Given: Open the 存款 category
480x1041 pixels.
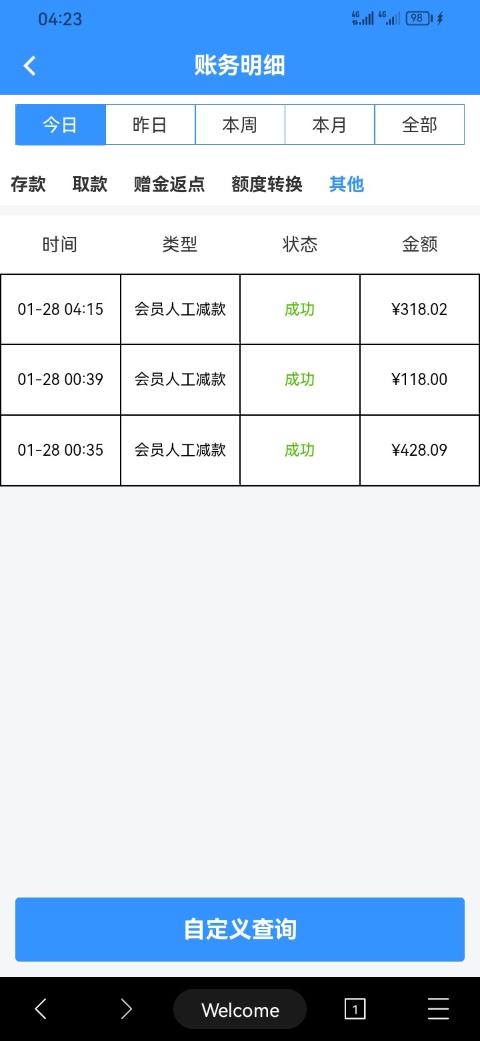Looking at the screenshot, I should (x=28, y=184).
